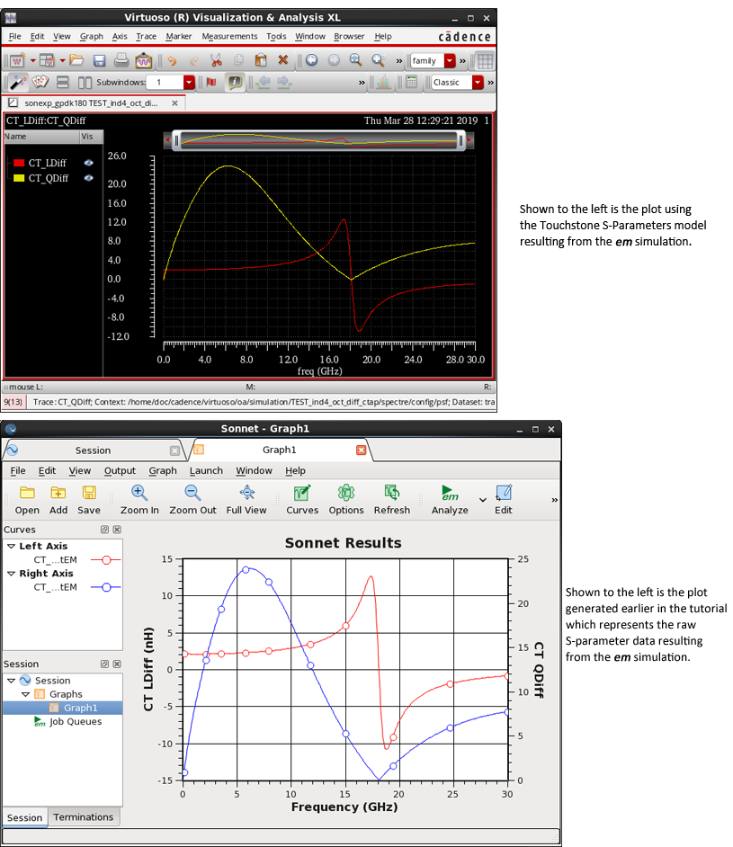Screen dimensions: 733x847
Task: Click Refresh in Sonnet toolbar
Action: pyautogui.click(x=391, y=500)
